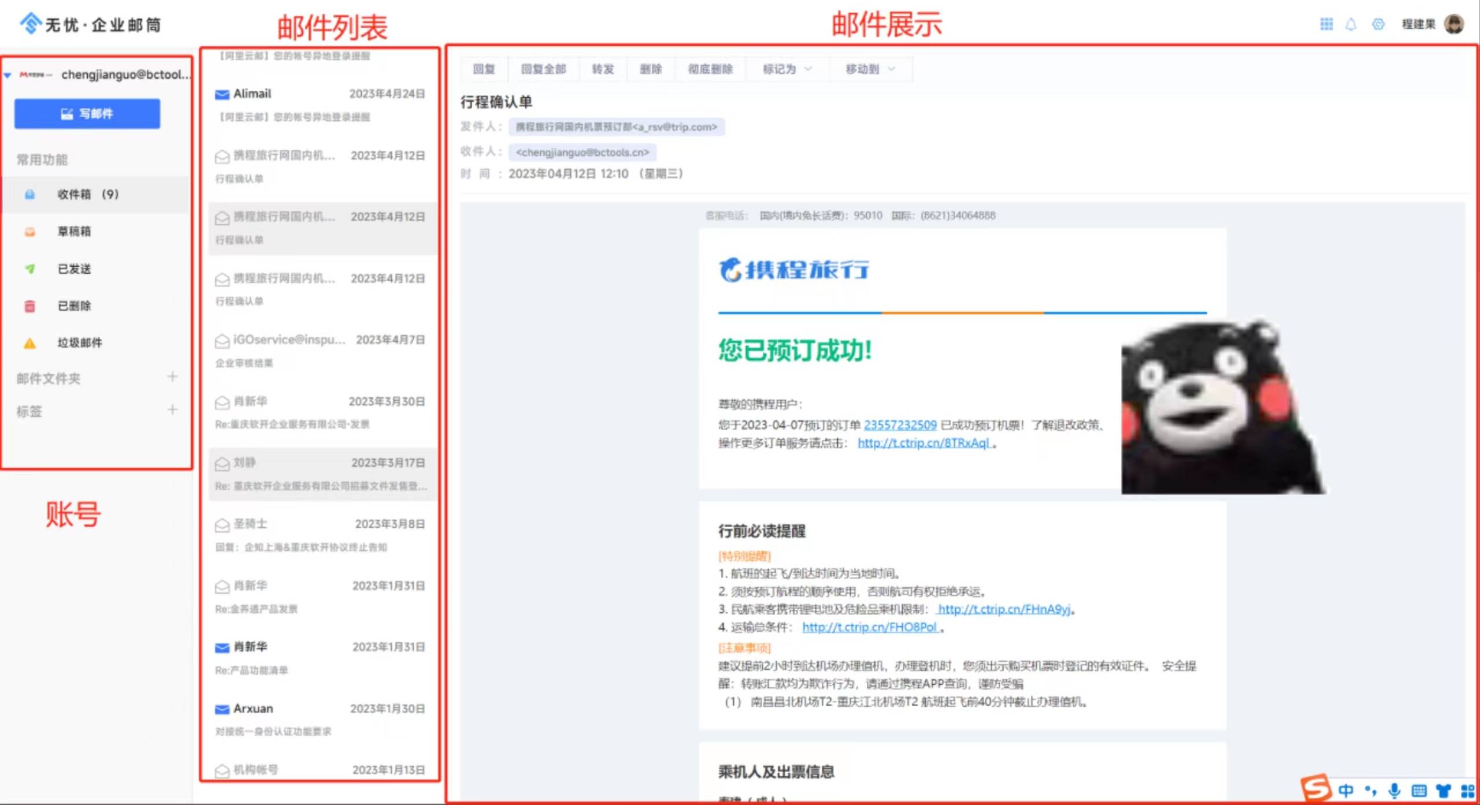Click recipient chip chengjianguo@bctools.cn

[583, 152]
